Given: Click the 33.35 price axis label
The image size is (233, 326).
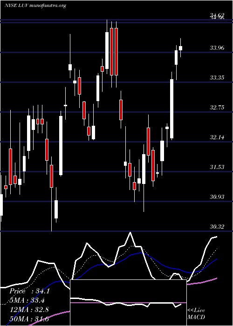Looking at the screenshot, I should click(217, 78).
